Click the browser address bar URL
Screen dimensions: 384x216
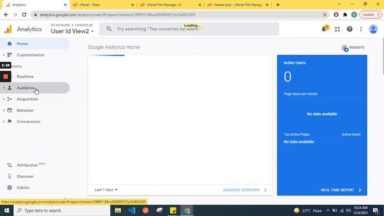point(118,14)
